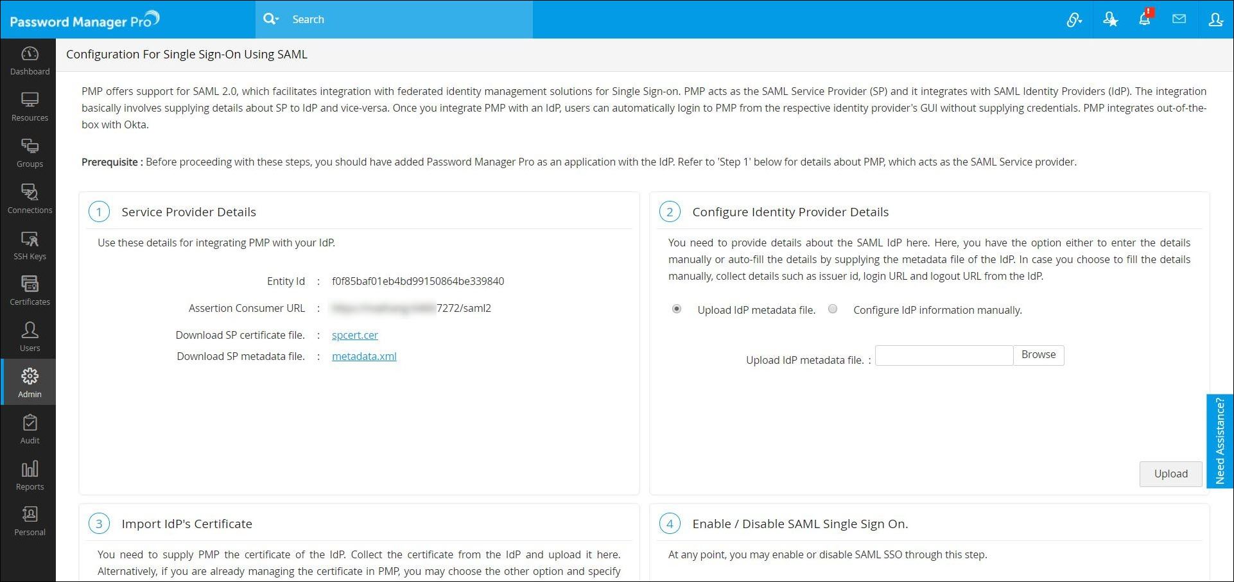Open the Audit section

click(30, 431)
